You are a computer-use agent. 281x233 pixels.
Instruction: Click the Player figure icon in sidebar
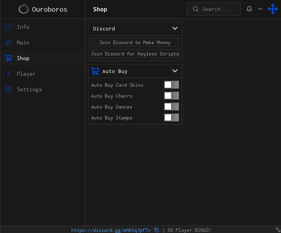(x=9, y=73)
